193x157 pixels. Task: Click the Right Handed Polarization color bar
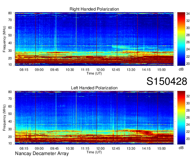[181, 39]
